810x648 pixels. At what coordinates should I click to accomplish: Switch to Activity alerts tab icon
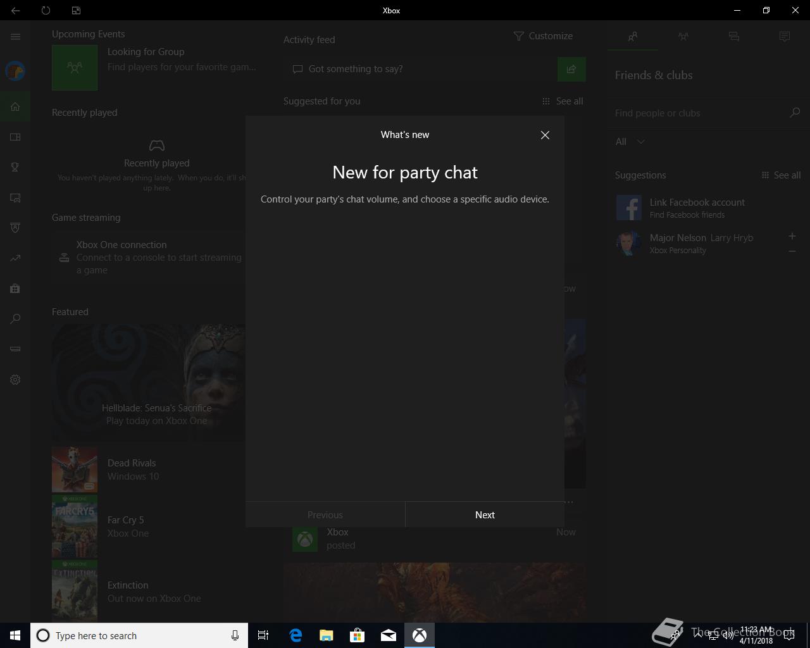tap(785, 37)
